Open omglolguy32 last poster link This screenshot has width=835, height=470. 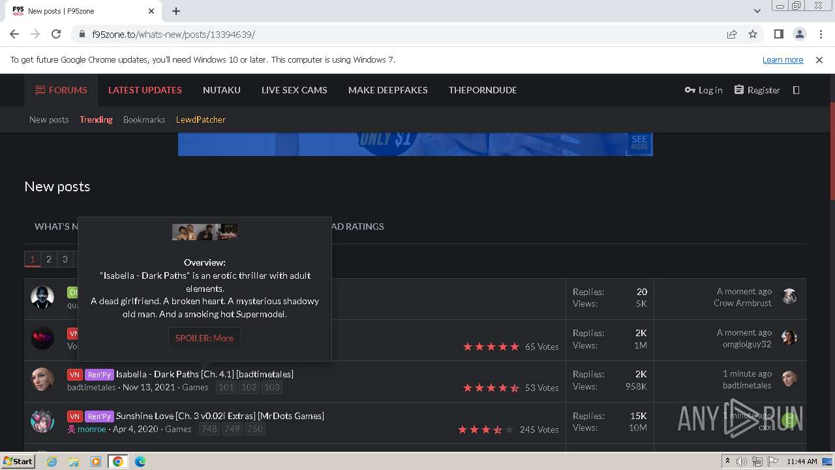pyautogui.click(x=746, y=344)
